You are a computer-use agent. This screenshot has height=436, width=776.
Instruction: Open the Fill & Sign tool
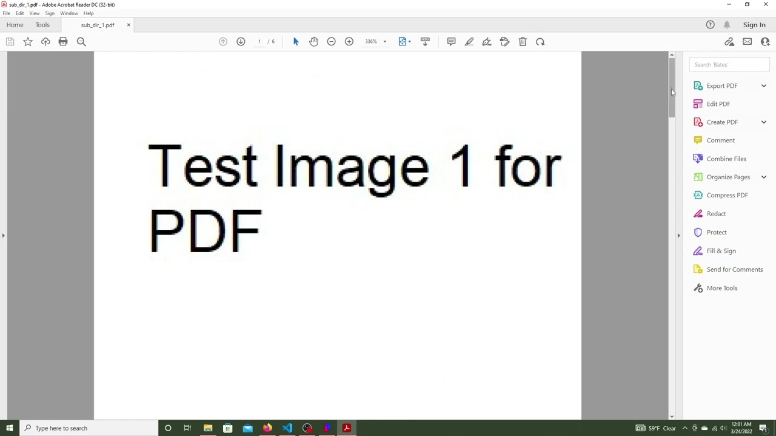(721, 251)
